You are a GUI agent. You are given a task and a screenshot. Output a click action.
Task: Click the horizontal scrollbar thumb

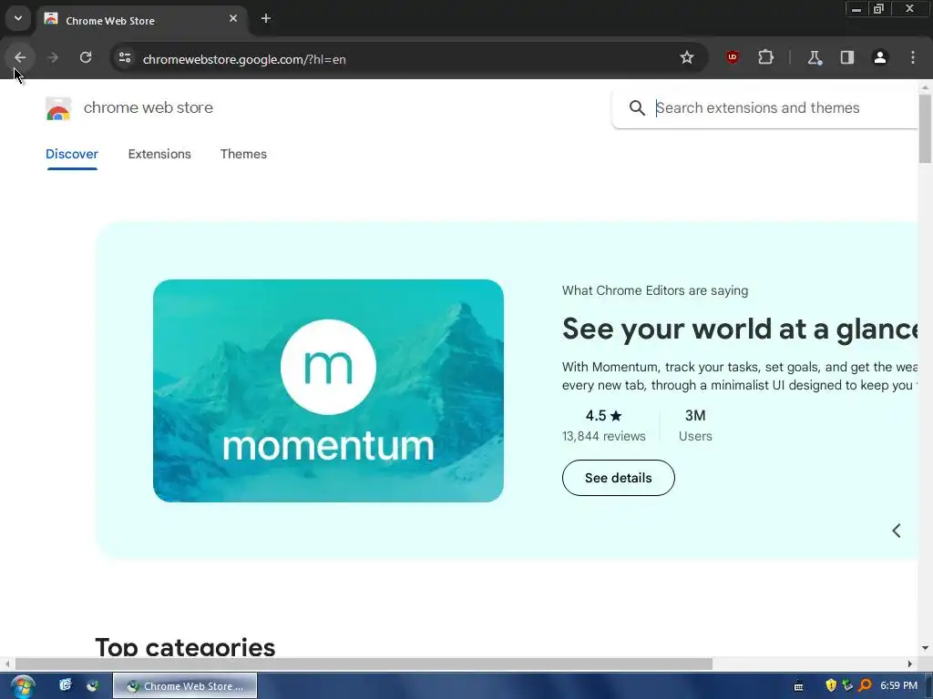click(x=364, y=664)
